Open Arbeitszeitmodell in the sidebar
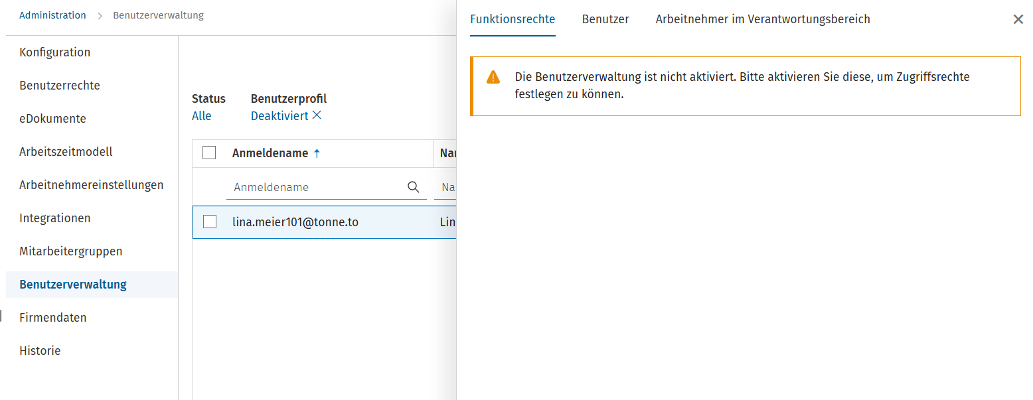 click(x=66, y=152)
